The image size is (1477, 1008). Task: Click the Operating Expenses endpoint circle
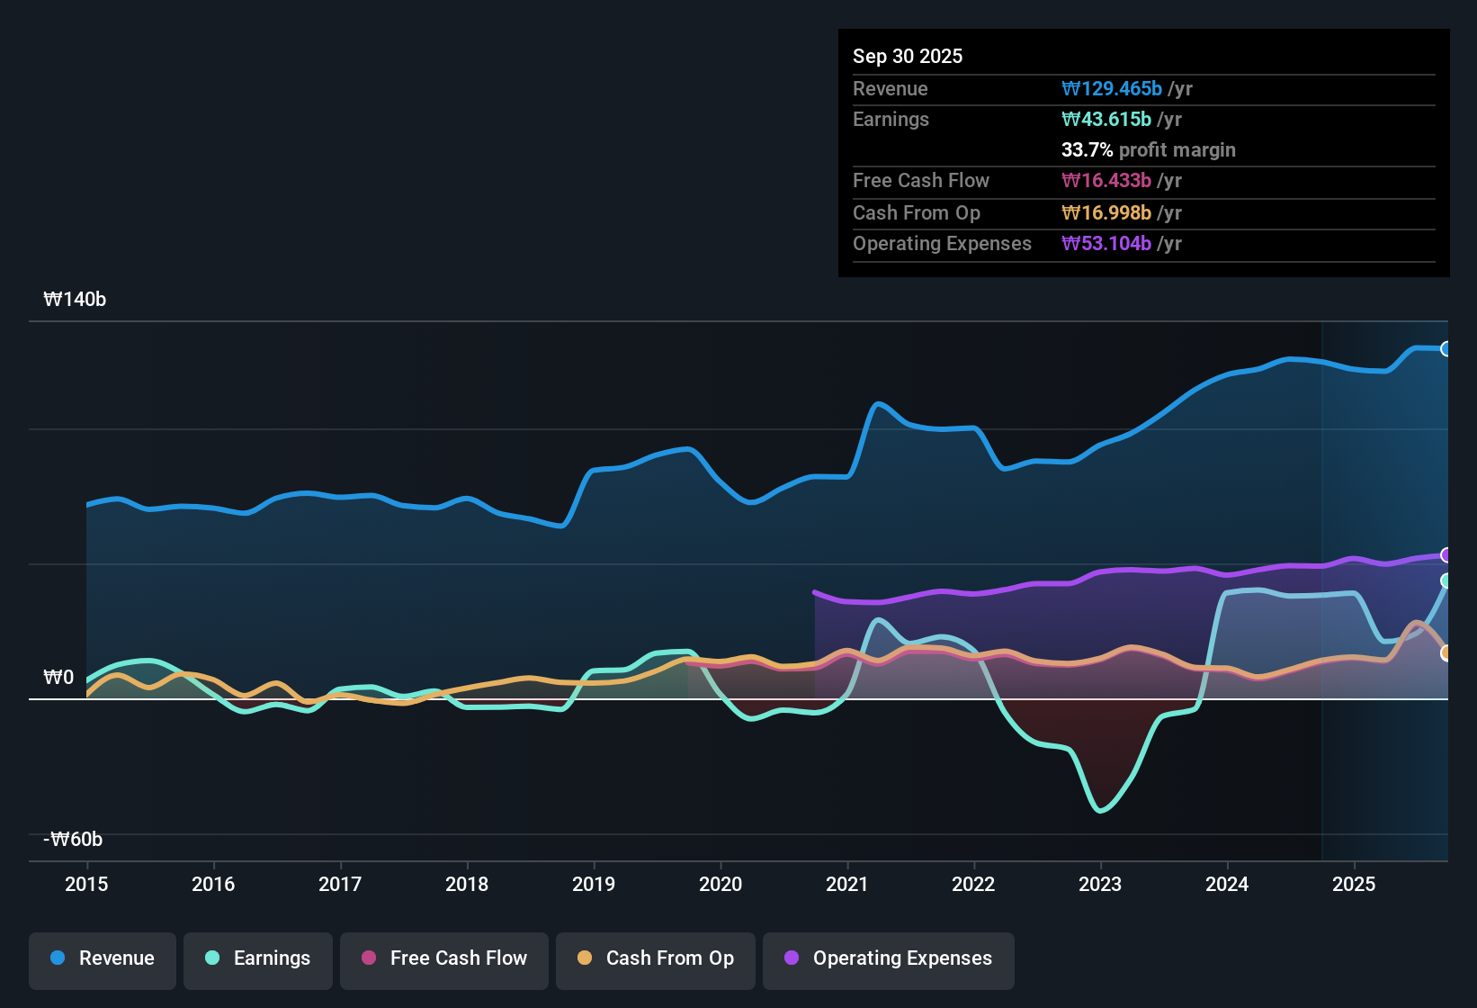1446,555
